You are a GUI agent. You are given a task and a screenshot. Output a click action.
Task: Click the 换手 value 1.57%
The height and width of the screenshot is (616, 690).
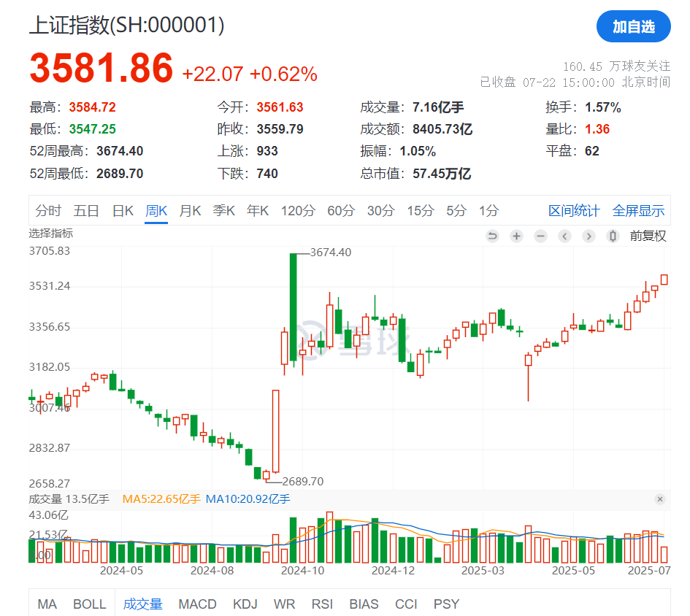click(x=603, y=107)
